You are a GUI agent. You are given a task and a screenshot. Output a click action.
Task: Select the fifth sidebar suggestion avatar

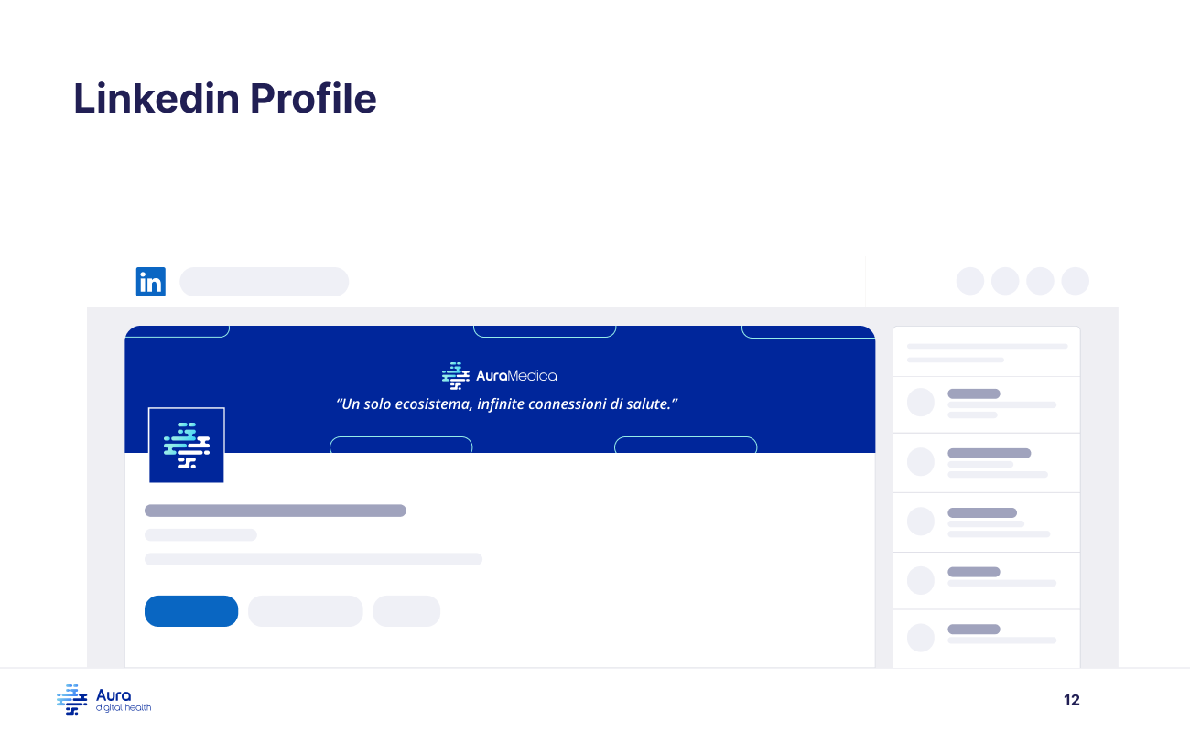(x=921, y=637)
